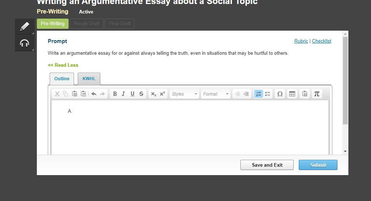Select the Pre-Writing stage tab
The width and height of the screenshot is (371, 201).
[53, 24]
